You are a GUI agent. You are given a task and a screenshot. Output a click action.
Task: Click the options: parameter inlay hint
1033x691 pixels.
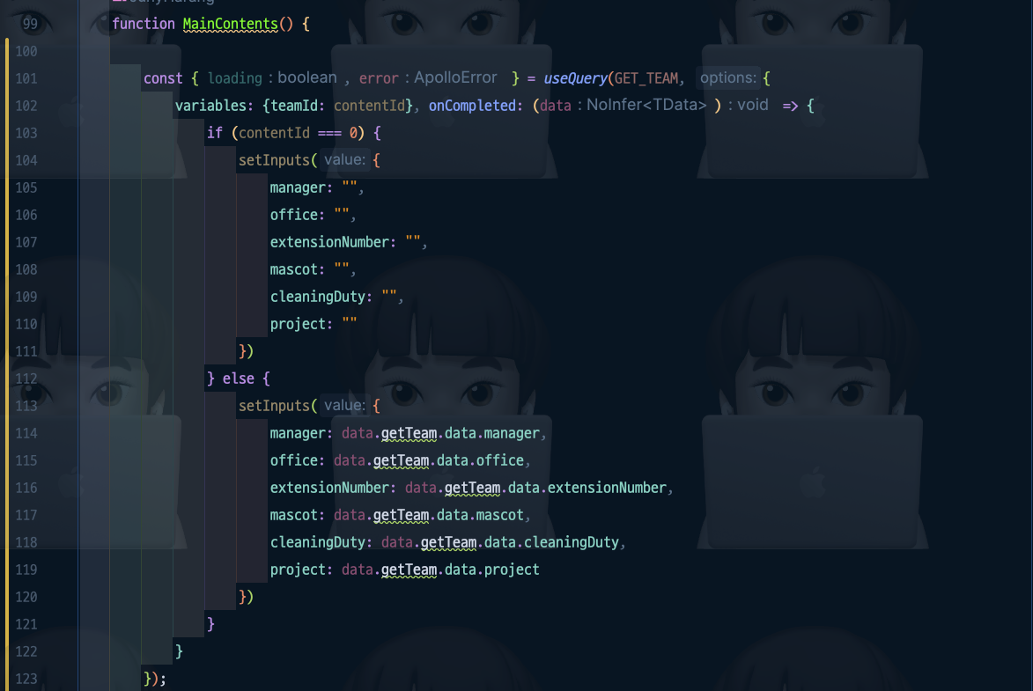727,77
